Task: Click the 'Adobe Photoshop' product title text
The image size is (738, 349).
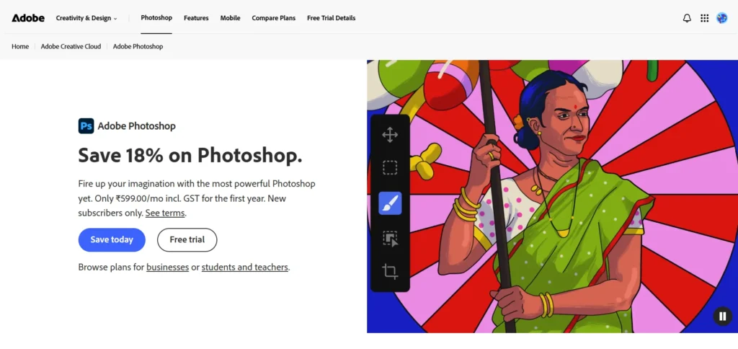Action: coord(136,125)
